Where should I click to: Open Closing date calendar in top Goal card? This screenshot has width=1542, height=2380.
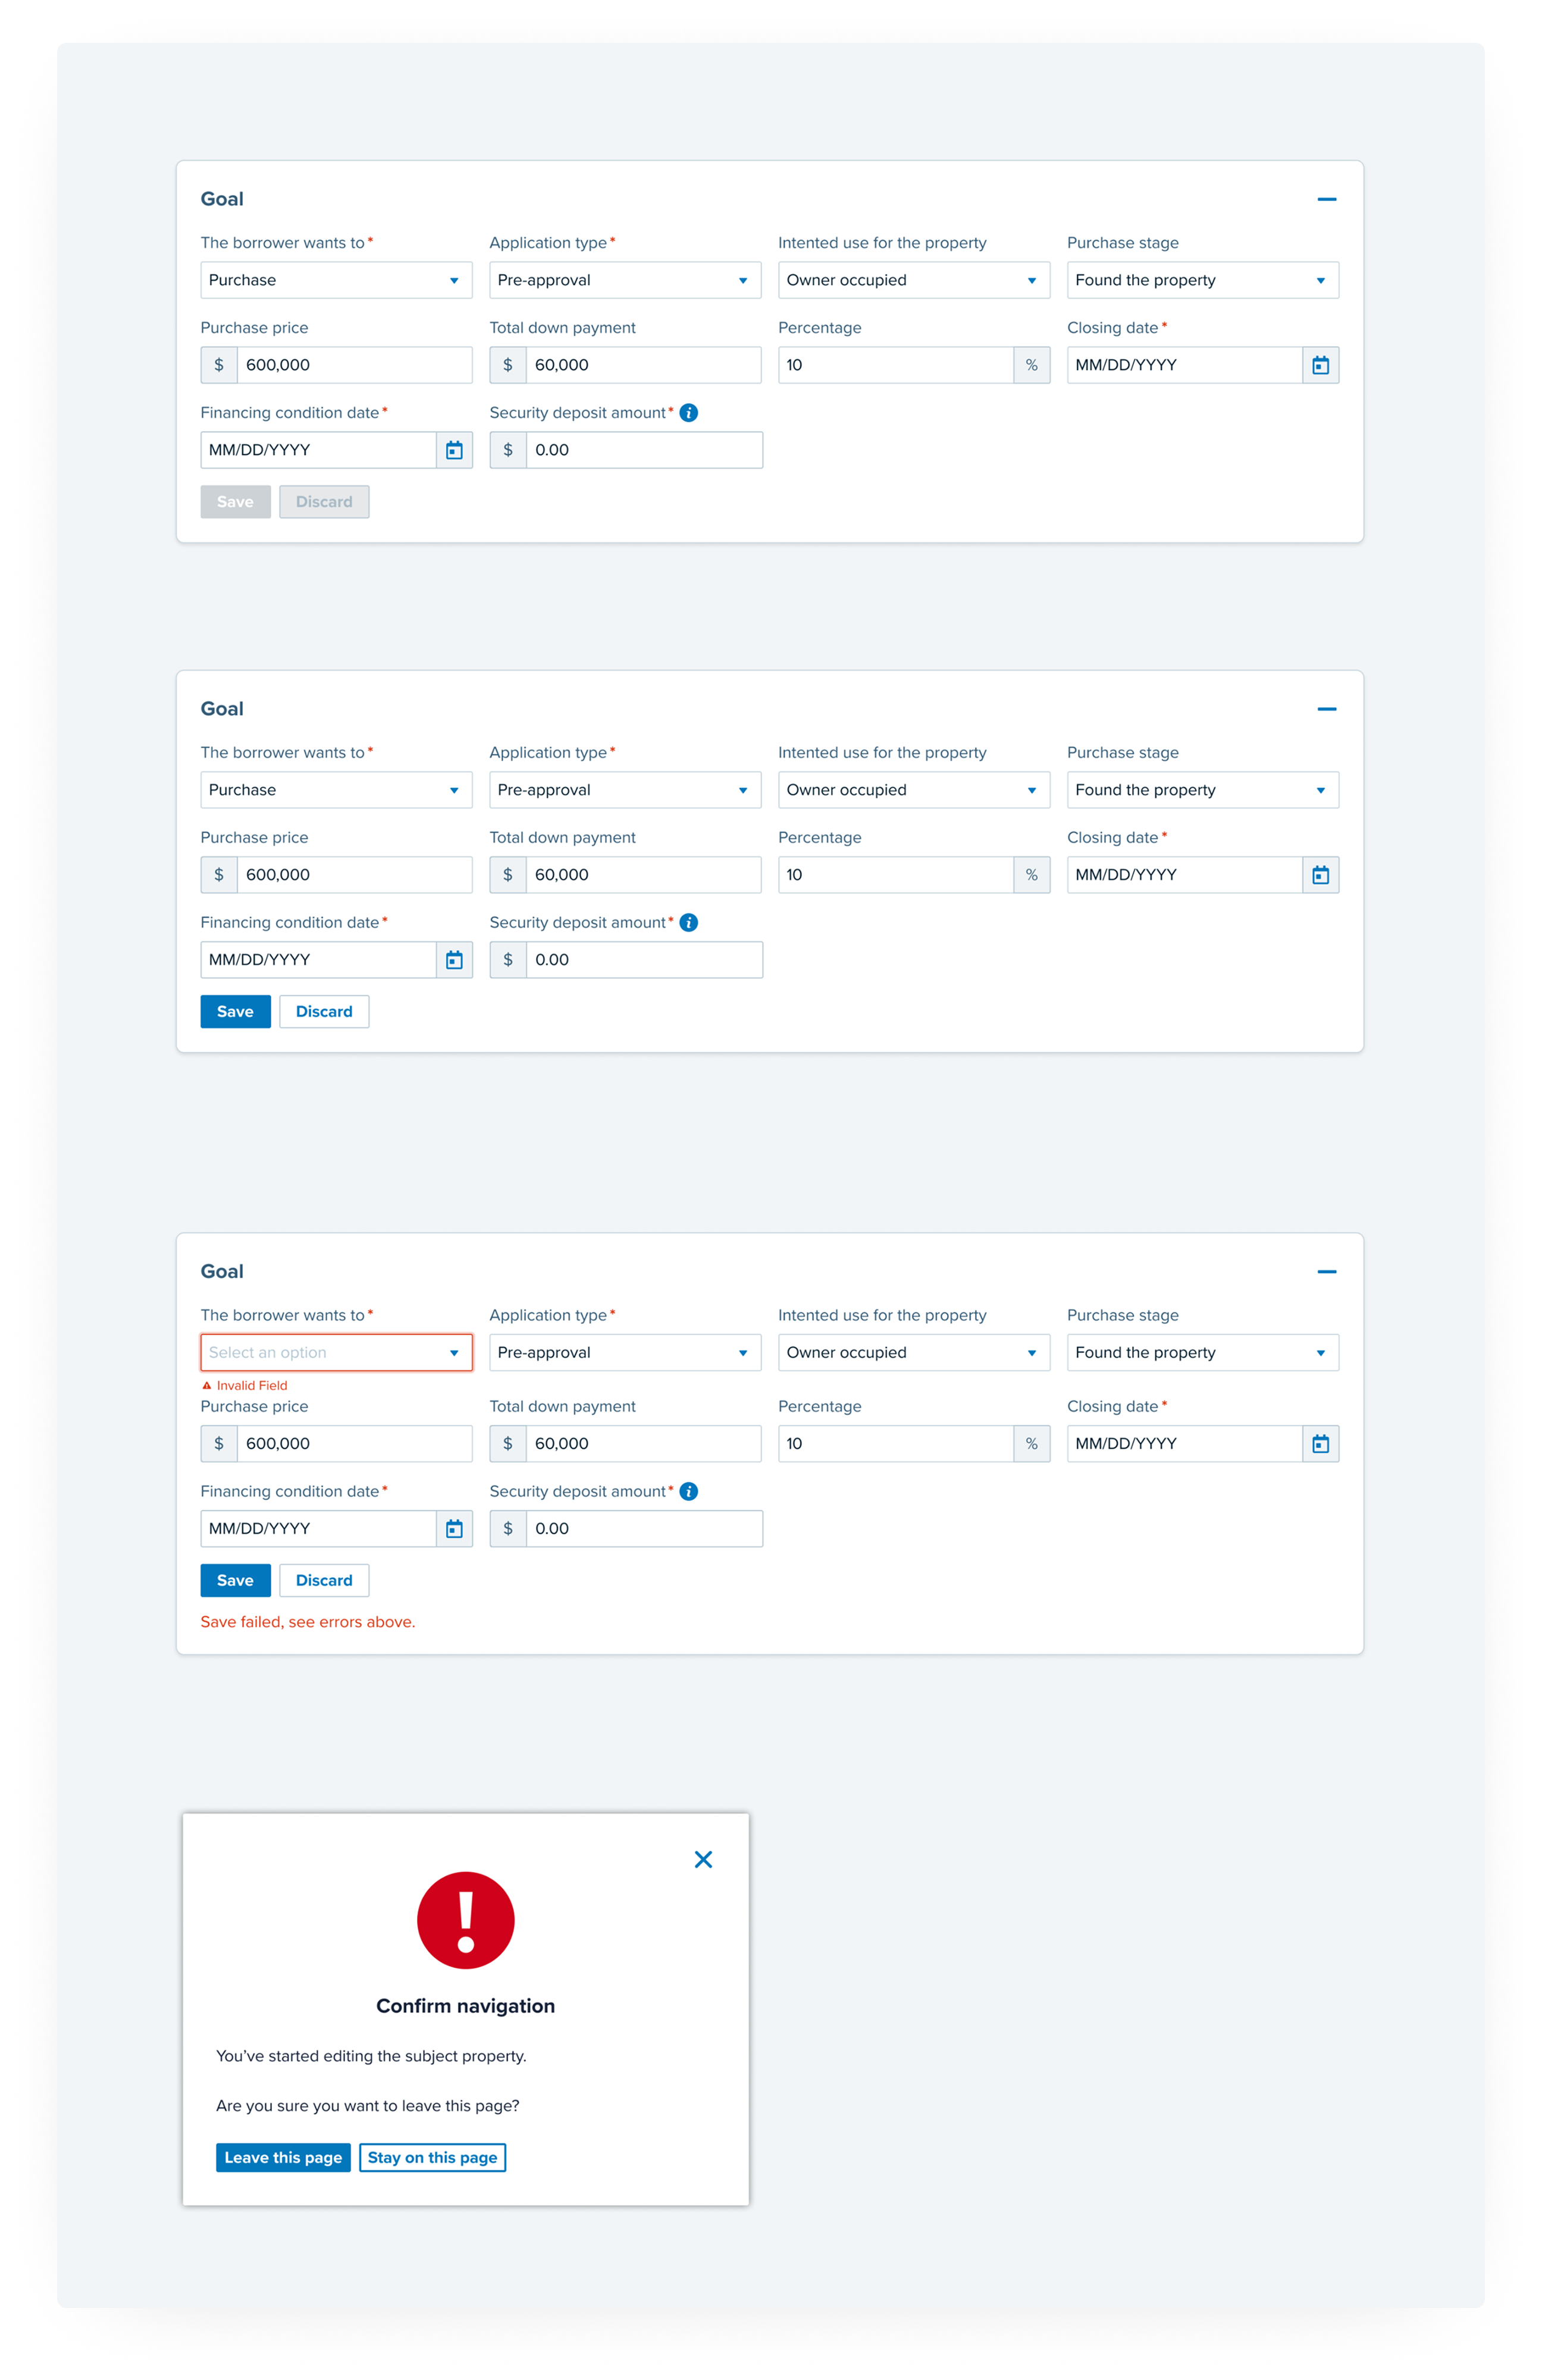coord(1320,365)
